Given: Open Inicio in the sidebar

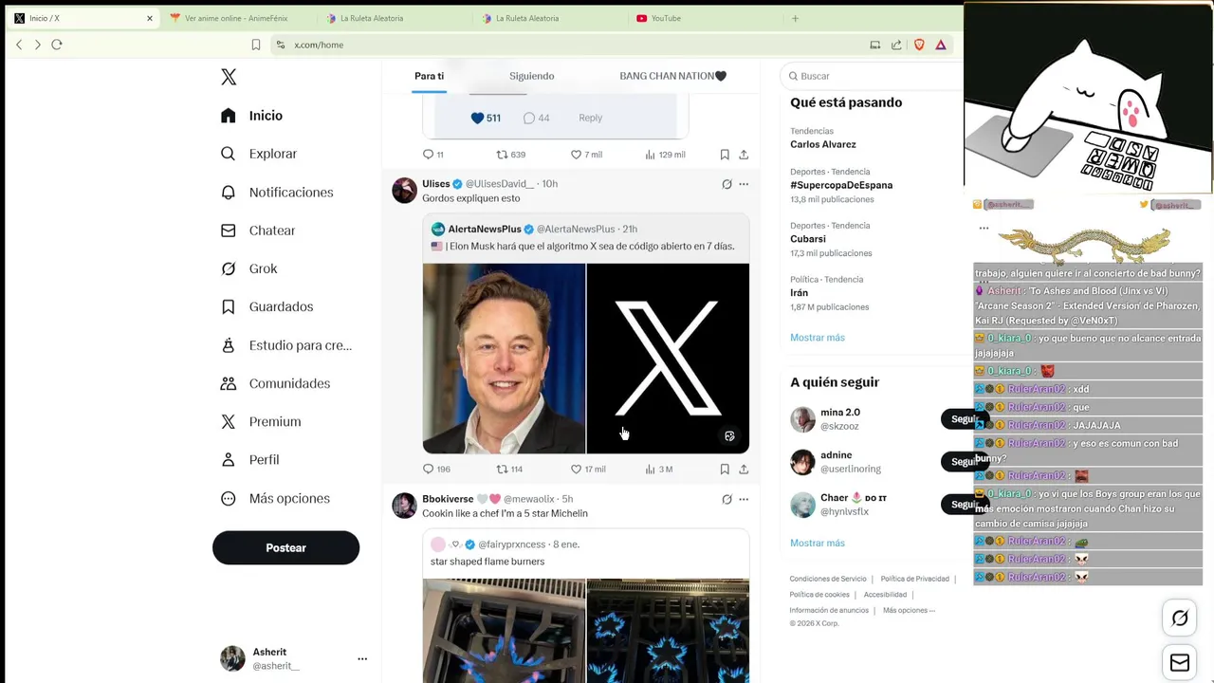Looking at the screenshot, I should (x=251, y=116).
